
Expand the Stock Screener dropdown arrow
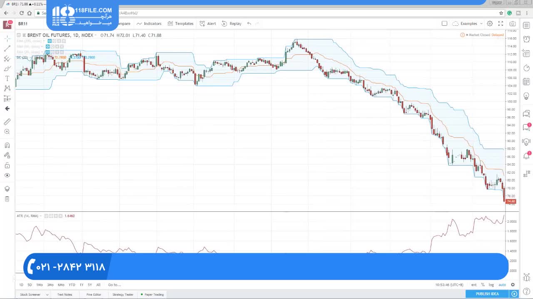click(x=47, y=295)
